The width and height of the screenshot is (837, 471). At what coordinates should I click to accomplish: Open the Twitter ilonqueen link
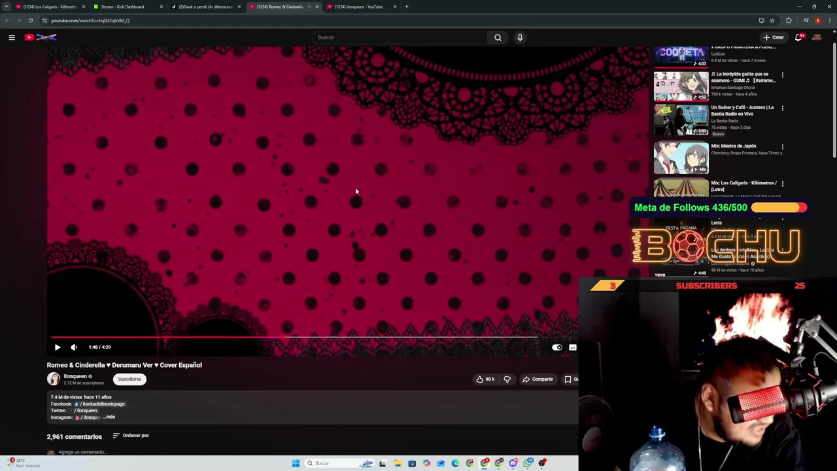(x=84, y=410)
